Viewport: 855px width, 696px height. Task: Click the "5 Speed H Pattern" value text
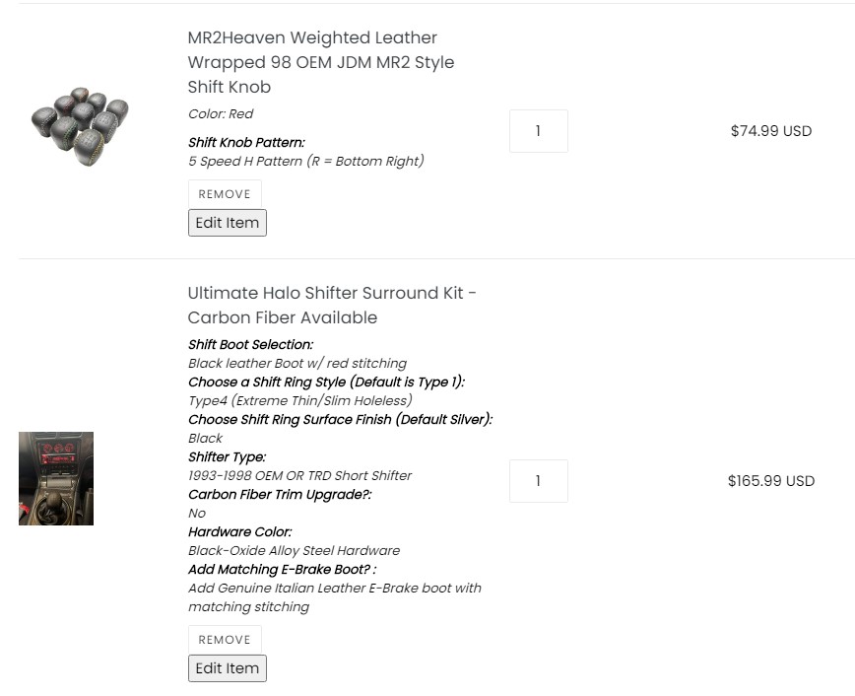point(305,161)
